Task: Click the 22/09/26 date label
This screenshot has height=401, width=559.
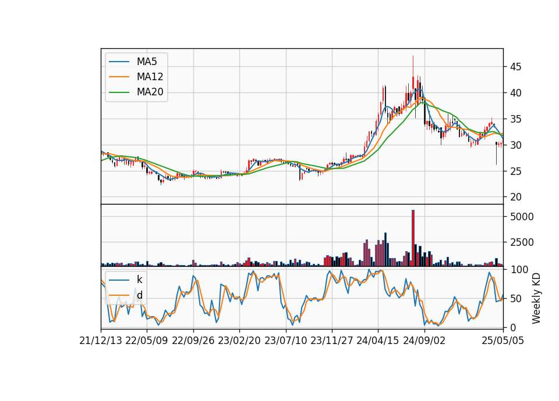Action: 193,341
